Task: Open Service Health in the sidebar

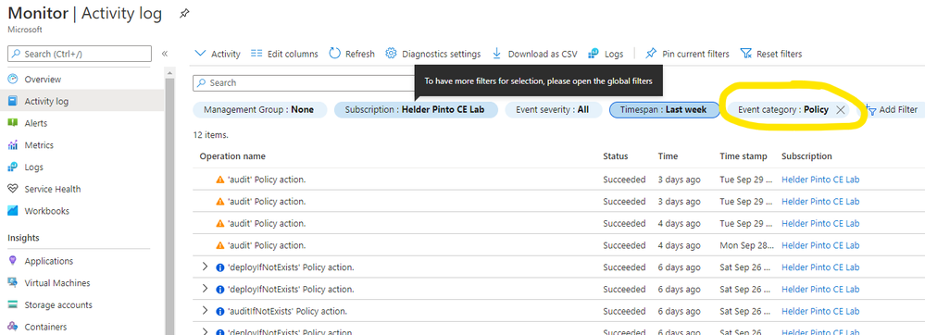Action: 53,190
